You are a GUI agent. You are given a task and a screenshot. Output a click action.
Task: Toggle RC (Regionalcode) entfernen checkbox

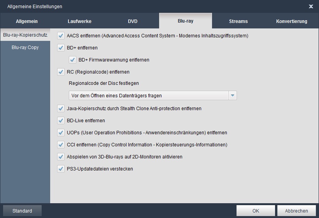point(61,72)
